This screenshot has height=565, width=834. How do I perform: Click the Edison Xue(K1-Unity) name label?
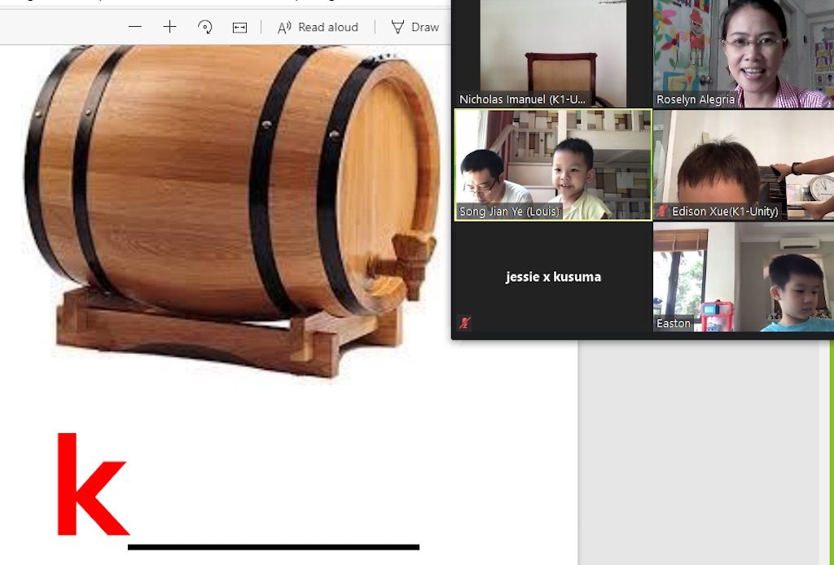pos(724,212)
